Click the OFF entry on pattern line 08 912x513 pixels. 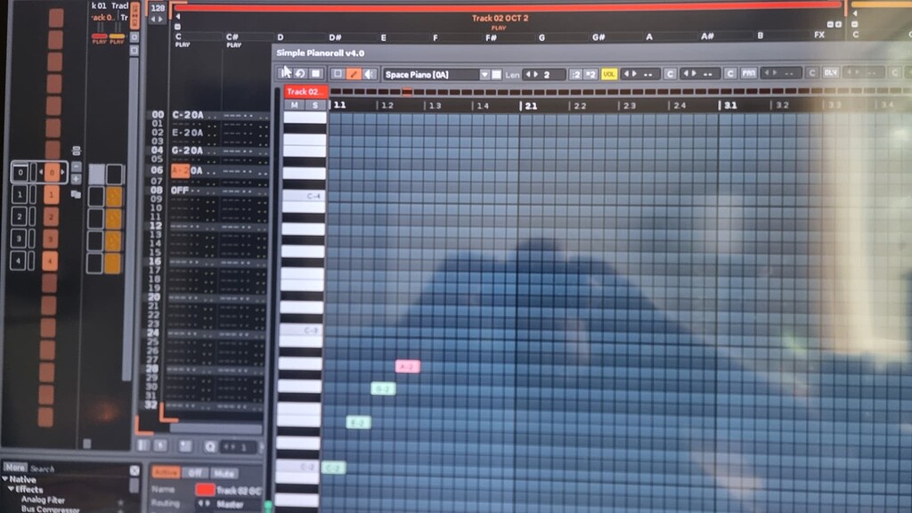180,191
